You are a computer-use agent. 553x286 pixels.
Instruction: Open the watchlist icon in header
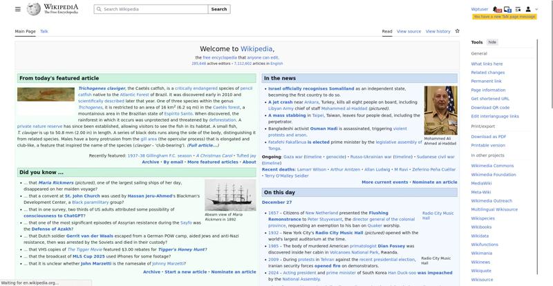(x=518, y=10)
